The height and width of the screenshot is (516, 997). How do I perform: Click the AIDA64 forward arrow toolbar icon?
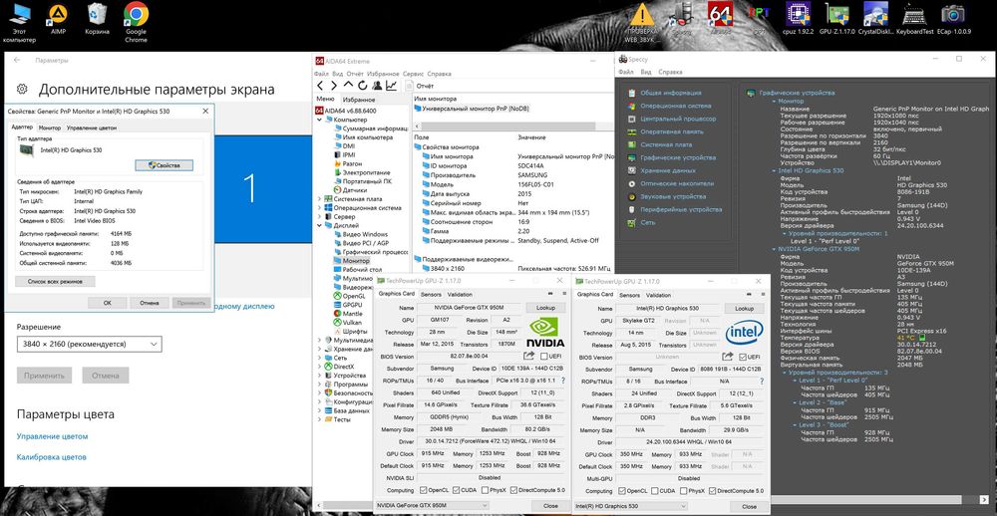point(334,85)
